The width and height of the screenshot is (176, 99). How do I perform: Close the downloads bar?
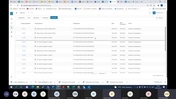click(165, 82)
